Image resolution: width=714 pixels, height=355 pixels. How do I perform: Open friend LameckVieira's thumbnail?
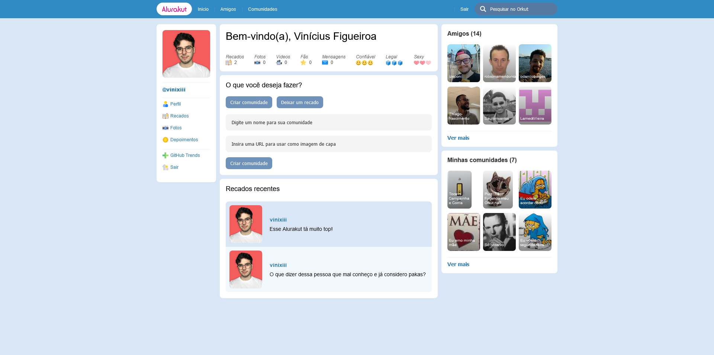coord(535,106)
